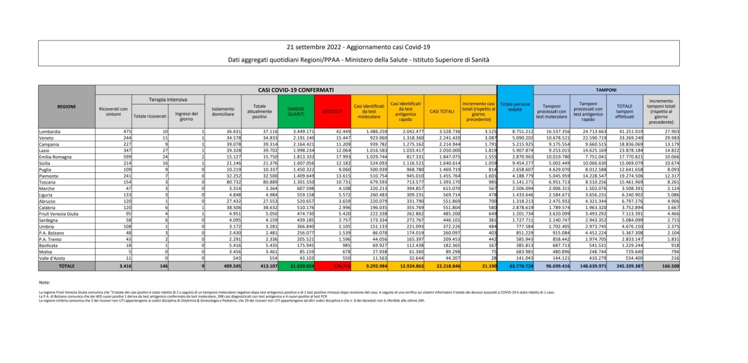Image resolution: width=748 pixels, height=363 pixels.
Task: Click the CASI TOTALI column header
Action: 442,111
